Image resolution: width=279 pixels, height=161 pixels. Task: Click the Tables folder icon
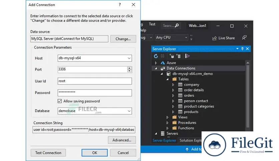pyautogui.click(x=175, y=79)
